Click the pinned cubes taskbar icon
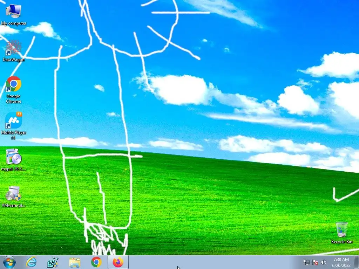Viewport: 359px width, 269px height. 53,262
